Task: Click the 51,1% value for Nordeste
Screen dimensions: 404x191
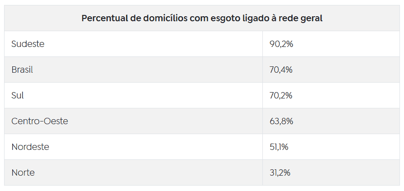Action: coord(279,147)
